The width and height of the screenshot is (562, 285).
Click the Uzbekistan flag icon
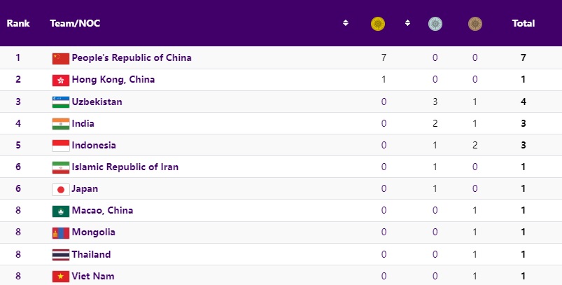pyautogui.click(x=61, y=102)
